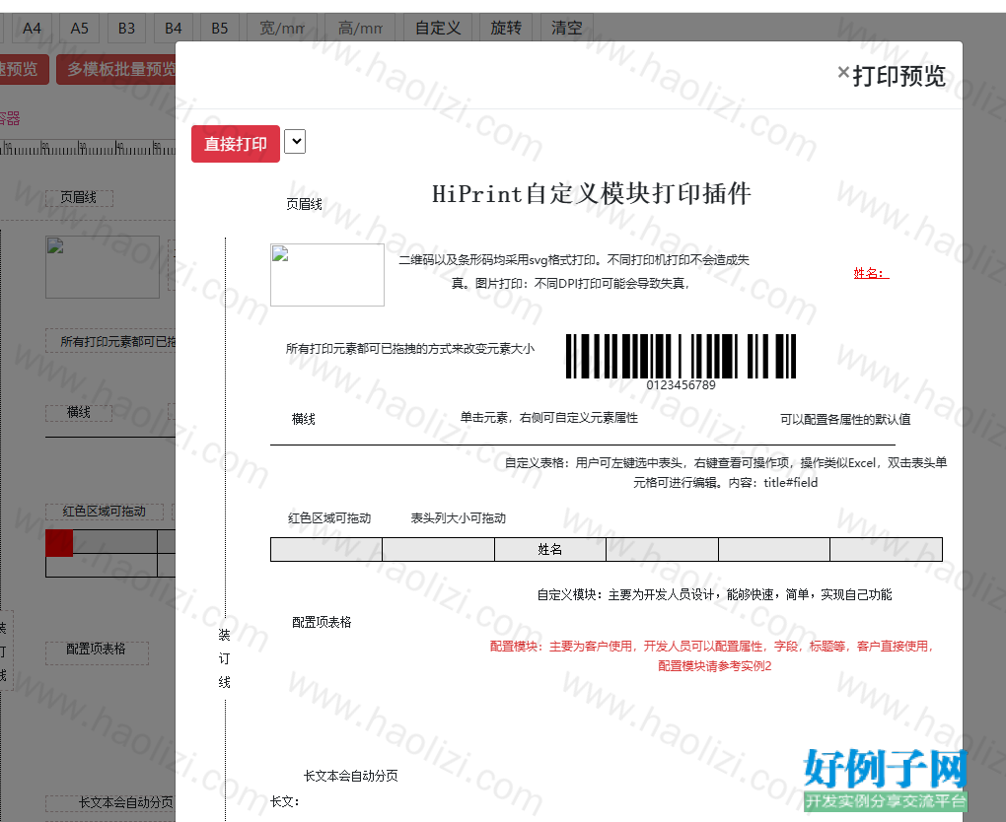This screenshot has height=822, width=1006.
Task: Click the HiPrint自定义模块打印插件 title text
Action: [592, 193]
